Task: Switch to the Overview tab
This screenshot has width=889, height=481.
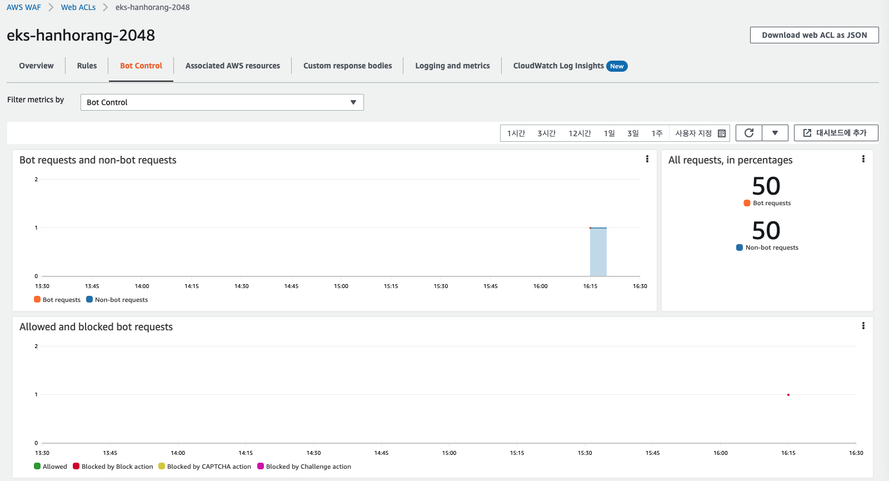Action: (36, 66)
